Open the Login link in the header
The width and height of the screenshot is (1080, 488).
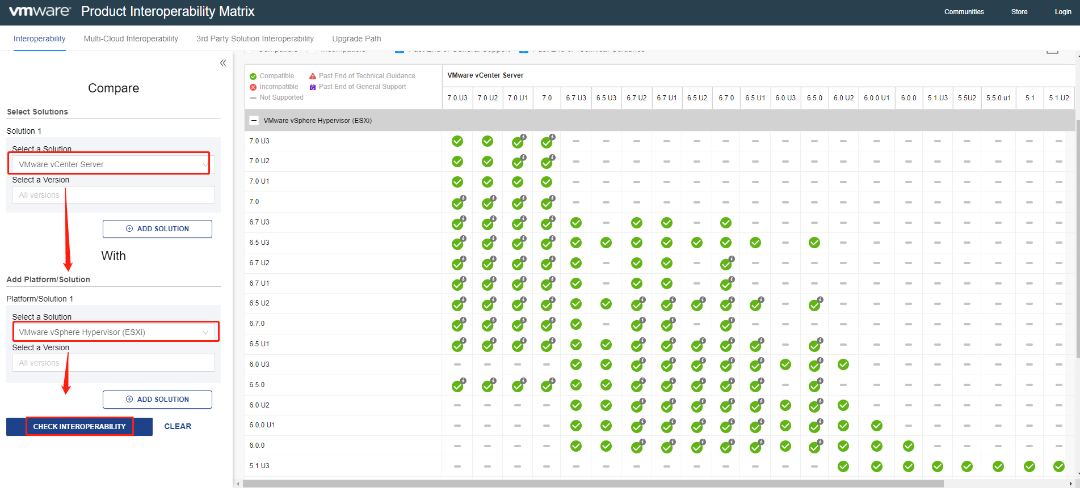1062,12
